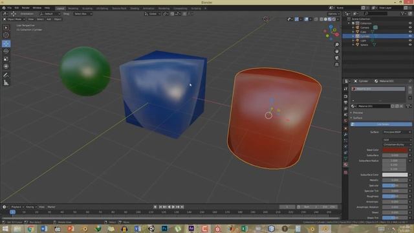Click the viewport zoom magnifier icon
This screenshot has width=414, height=233.
pos(336,45)
